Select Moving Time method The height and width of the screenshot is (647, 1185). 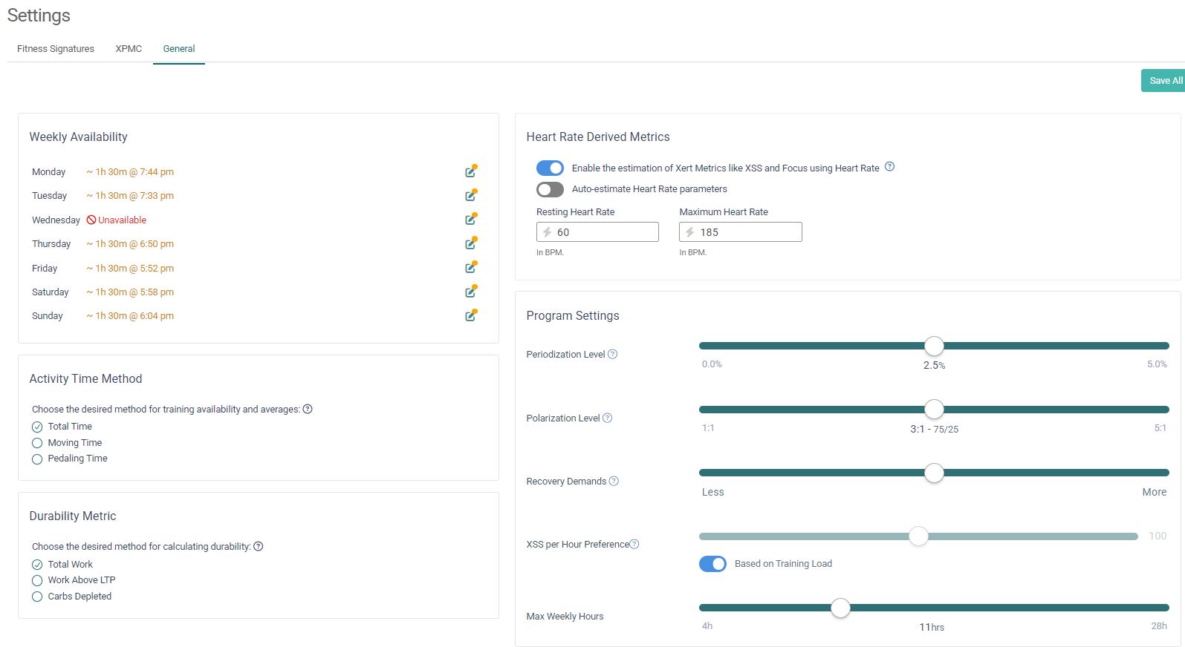[37, 443]
